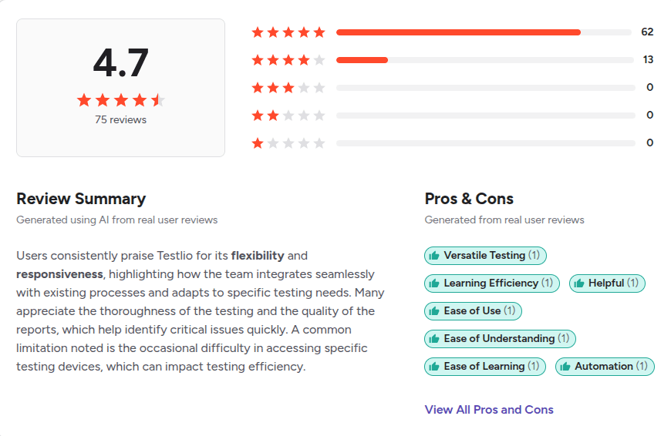The height and width of the screenshot is (436, 671).
Task: Click thumbs-up icon on Versatile Testing tag
Action: 434,256
